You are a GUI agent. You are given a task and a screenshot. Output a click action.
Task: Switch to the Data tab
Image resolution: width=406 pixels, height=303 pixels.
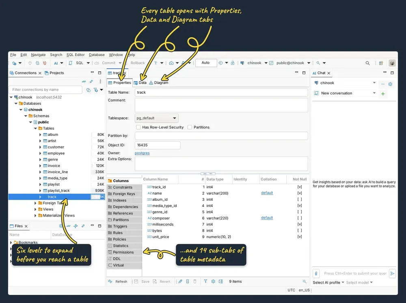140,82
